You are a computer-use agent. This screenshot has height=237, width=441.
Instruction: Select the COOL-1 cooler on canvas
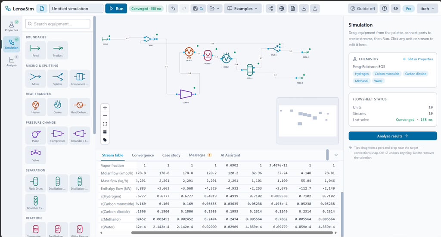coord(226,59)
